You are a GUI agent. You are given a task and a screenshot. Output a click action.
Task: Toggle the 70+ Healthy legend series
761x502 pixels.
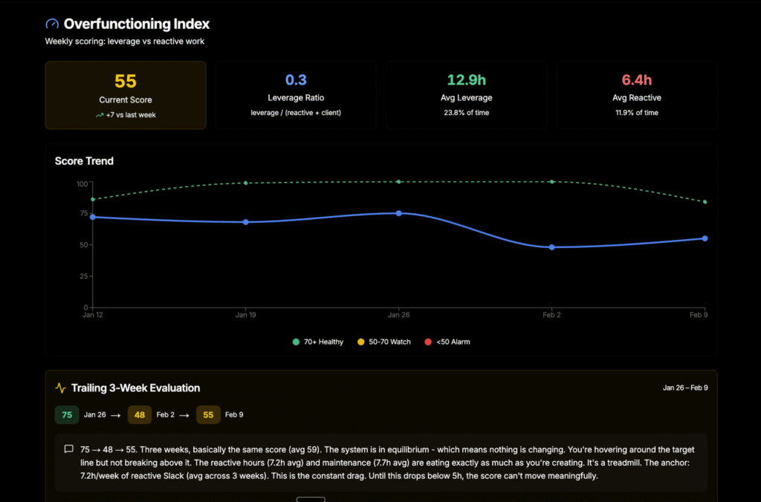[317, 342]
